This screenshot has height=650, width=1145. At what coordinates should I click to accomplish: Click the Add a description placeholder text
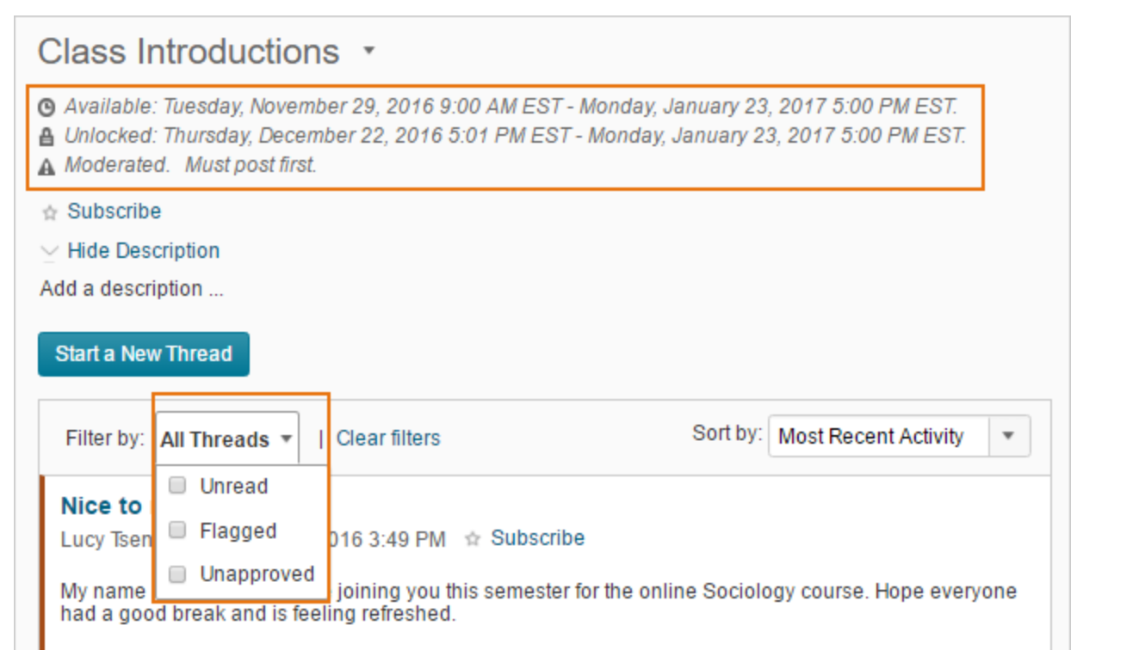tap(132, 289)
